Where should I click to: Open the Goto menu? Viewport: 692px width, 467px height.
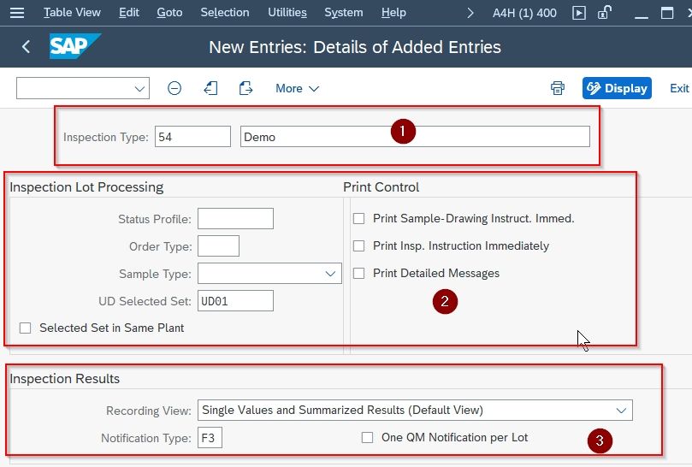click(x=169, y=12)
